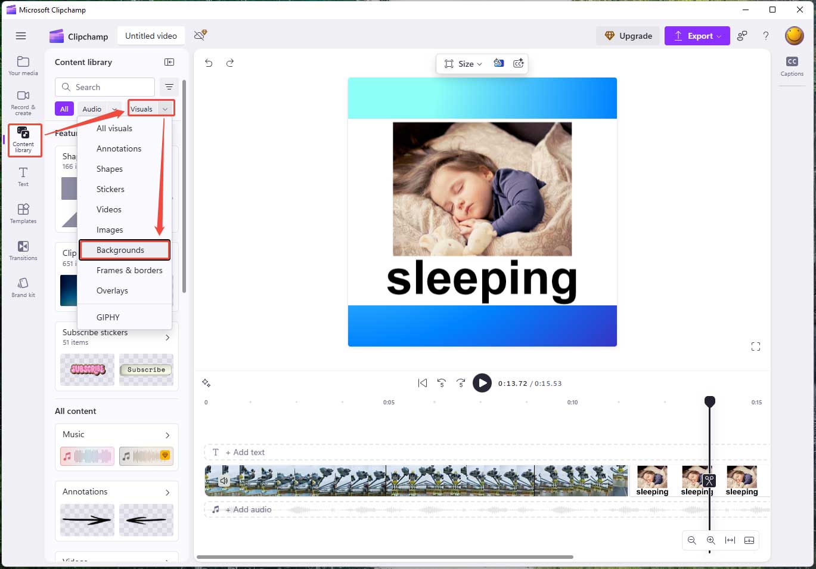Screen dimensions: 816x569
Task: Click the Export button
Action: point(696,36)
